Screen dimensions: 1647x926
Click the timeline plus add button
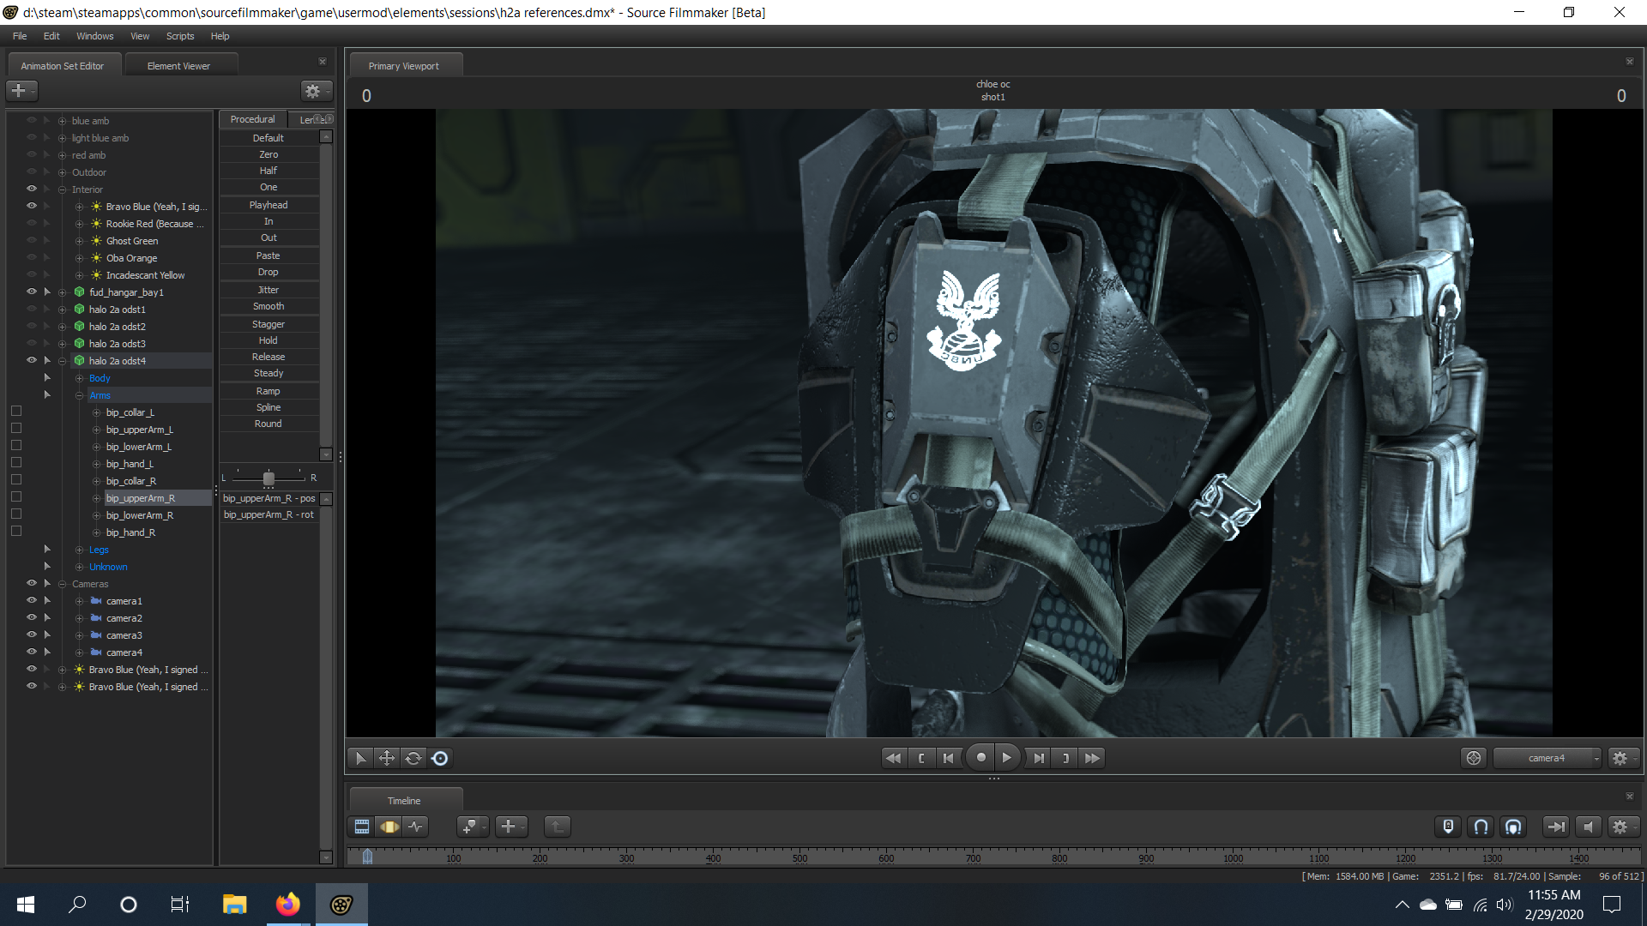pyautogui.click(x=511, y=827)
